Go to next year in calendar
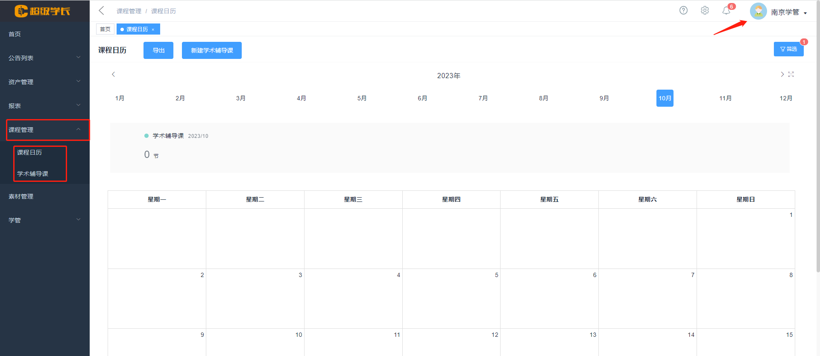Screen dimensions: 820x356 782,74
